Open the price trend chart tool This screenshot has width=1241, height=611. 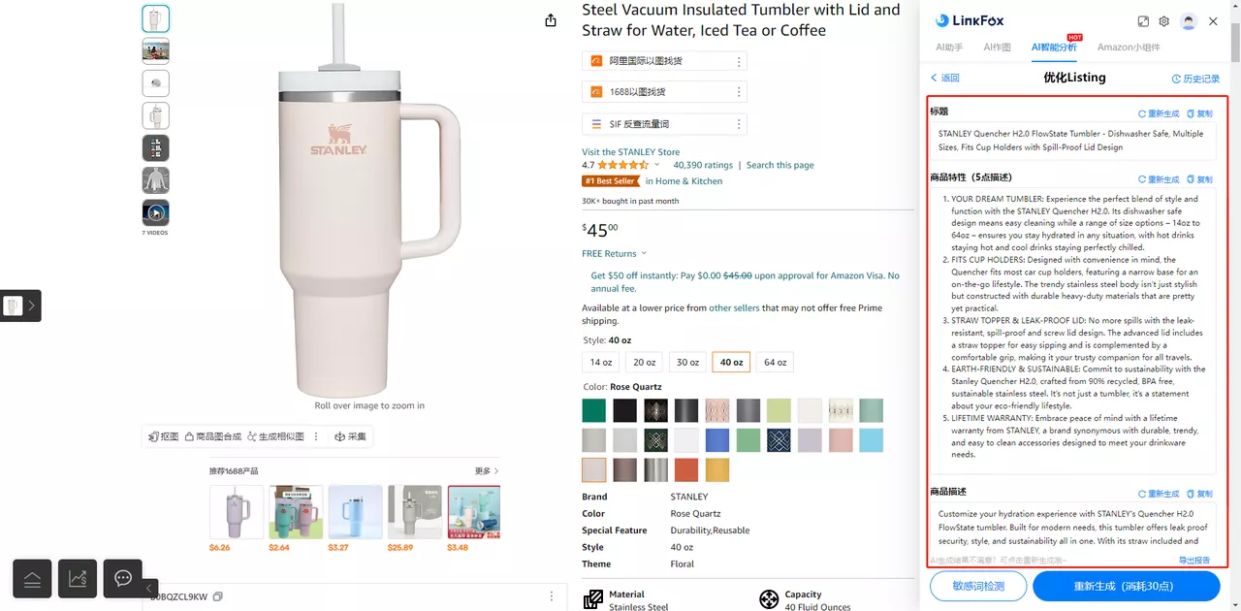(x=78, y=579)
